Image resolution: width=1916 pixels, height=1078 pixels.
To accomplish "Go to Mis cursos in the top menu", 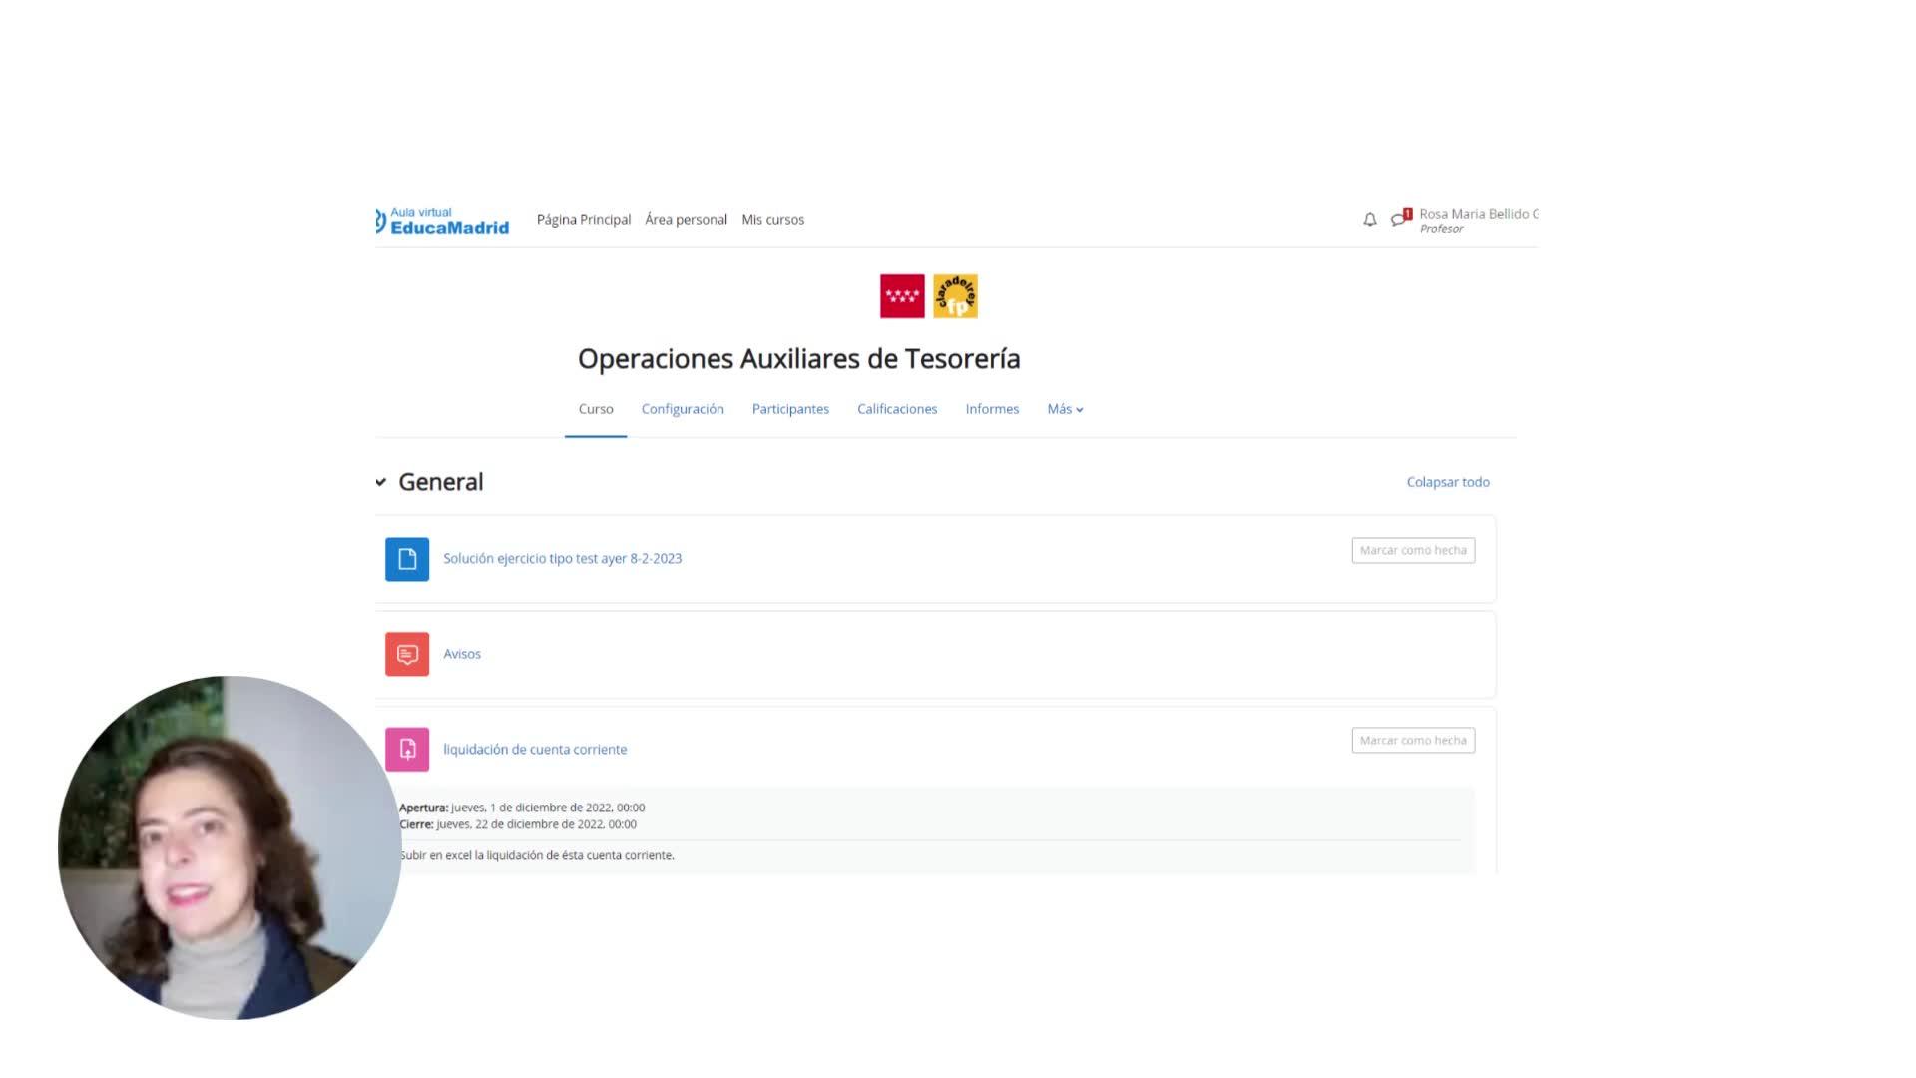I will [x=772, y=220].
